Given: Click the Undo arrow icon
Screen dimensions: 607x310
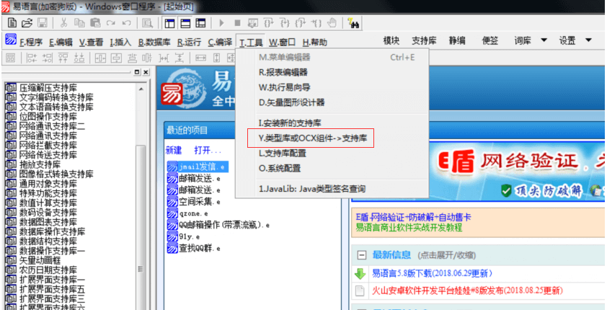Looking at the screenshot, I should (126, 23).
